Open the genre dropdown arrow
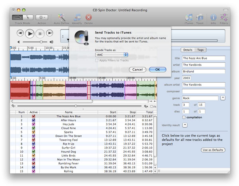This screenshot has height=186, width=239. (x=223, y=98)
